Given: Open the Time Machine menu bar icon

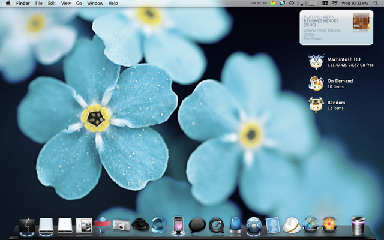Looking at the screenshot, I should coord(292,3).
